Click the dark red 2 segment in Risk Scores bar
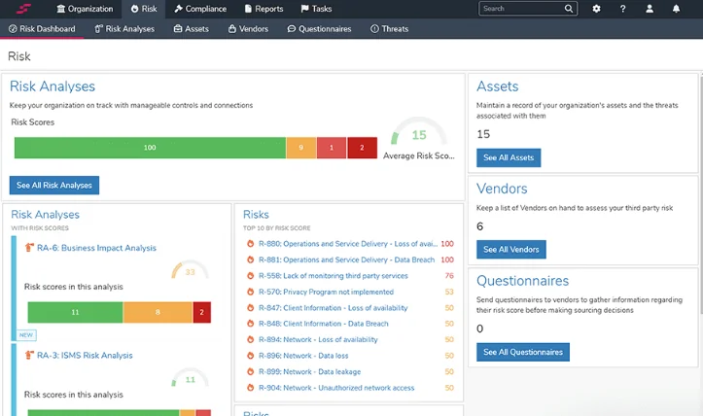The image size is (703, 416). [x=362, y=148]
